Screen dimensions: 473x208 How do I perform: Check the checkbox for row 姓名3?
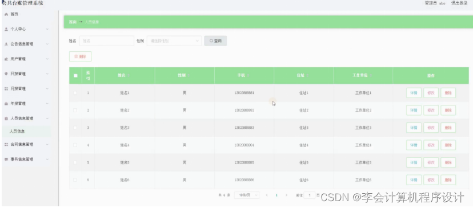pyautogui.click(x=75, y=128)
